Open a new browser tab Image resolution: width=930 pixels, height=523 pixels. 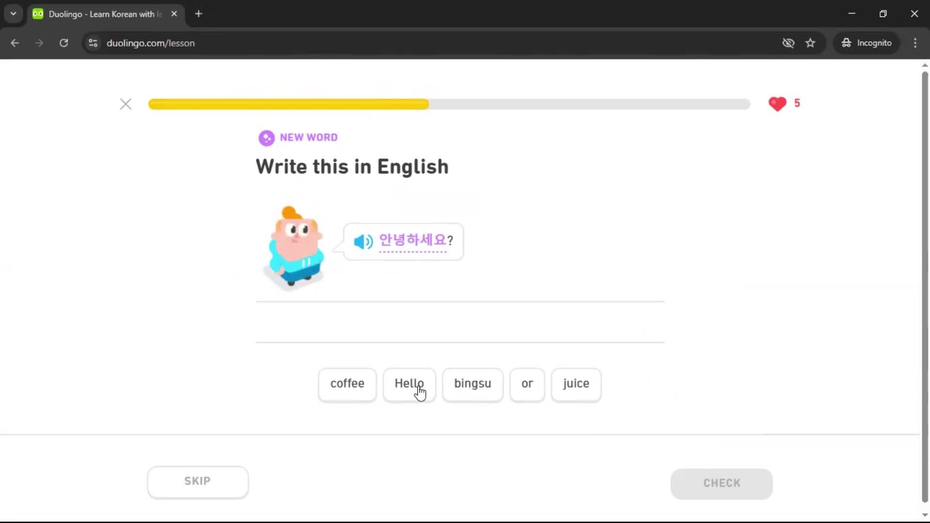(x=198, y=14)
